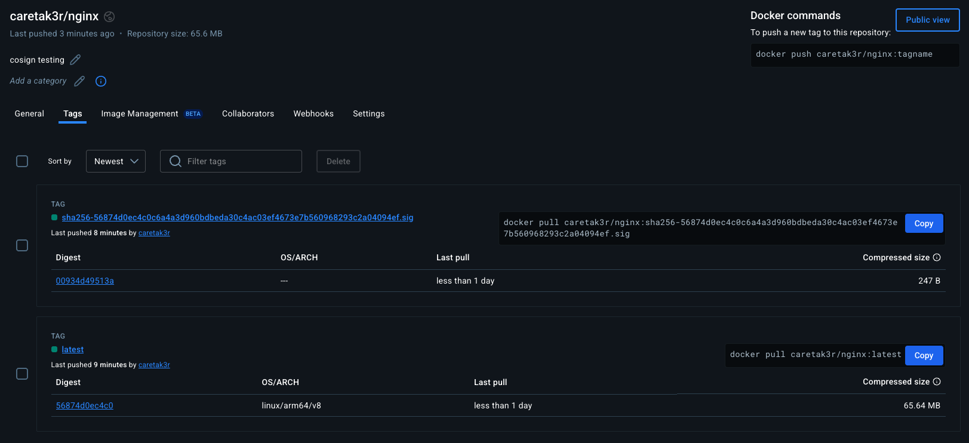Click the pencil icon next to Add a category
Screen dimensions: 969x443
[79, 81]
